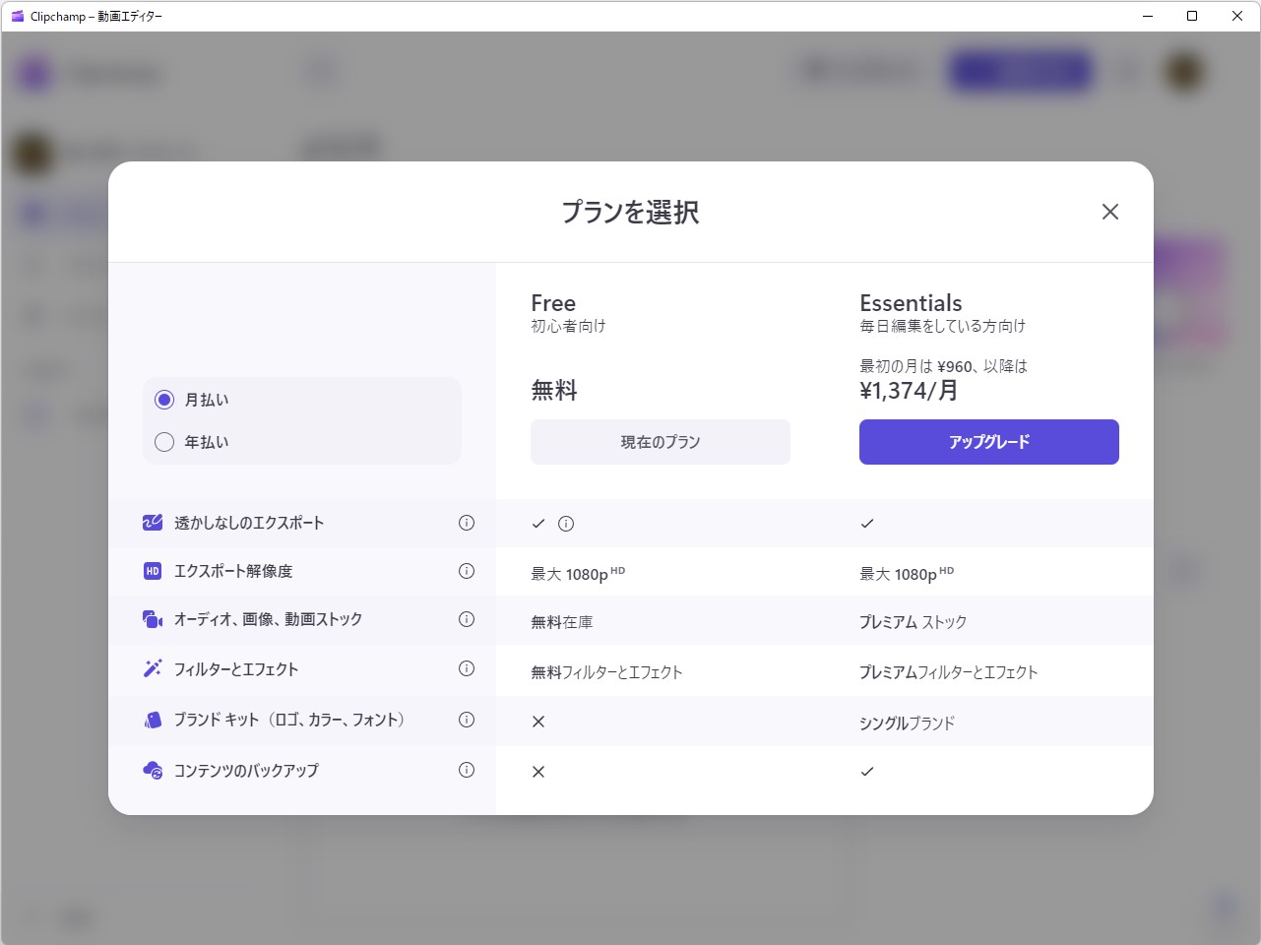Image resolution: width=1261 pixels, height=945 pixels.
Task: Click the HD icon beside エクスポート解像度
Action: [x=152, y=571]
